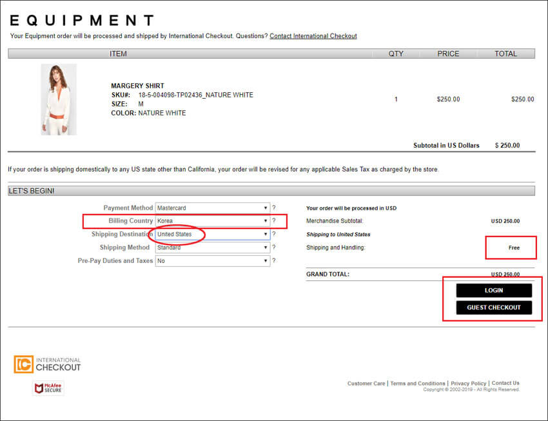Click the PRICE column header
The width and height of the screenshot is (548, 421).
[x=448, y=54]
